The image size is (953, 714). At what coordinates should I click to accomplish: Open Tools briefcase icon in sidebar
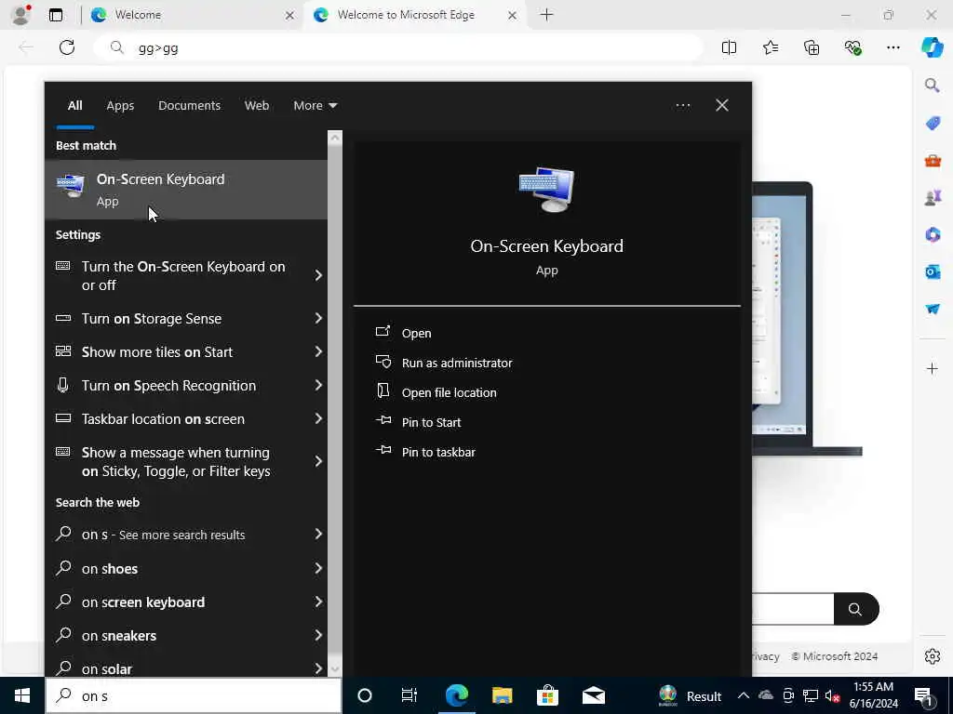pos(933,160)
